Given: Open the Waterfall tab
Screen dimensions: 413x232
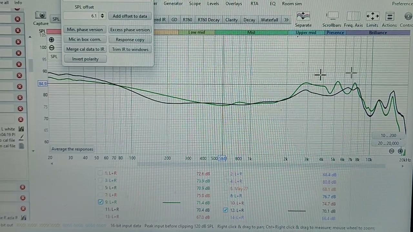Looking at the screenshot, I should (x=269, y=20).
